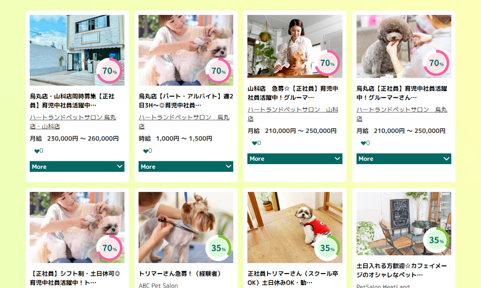
Task: Expand More on 烏丸店 グルーマー card
Action: tap(404, 158)
